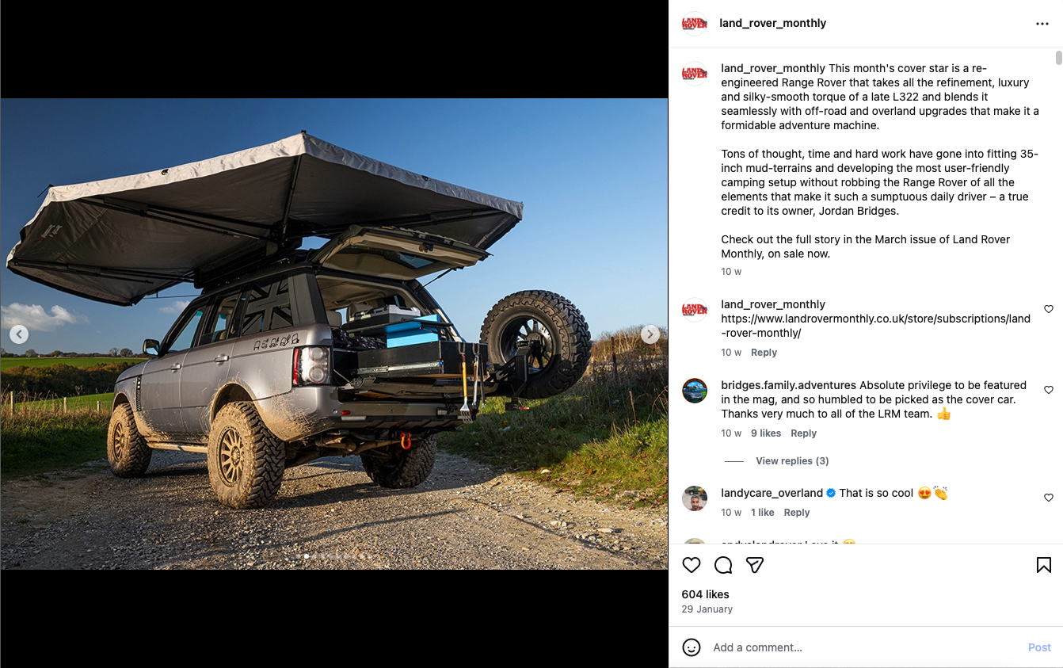
Task: Click the comments scrollbar thumb
Action: click(x=1058, y=58)
